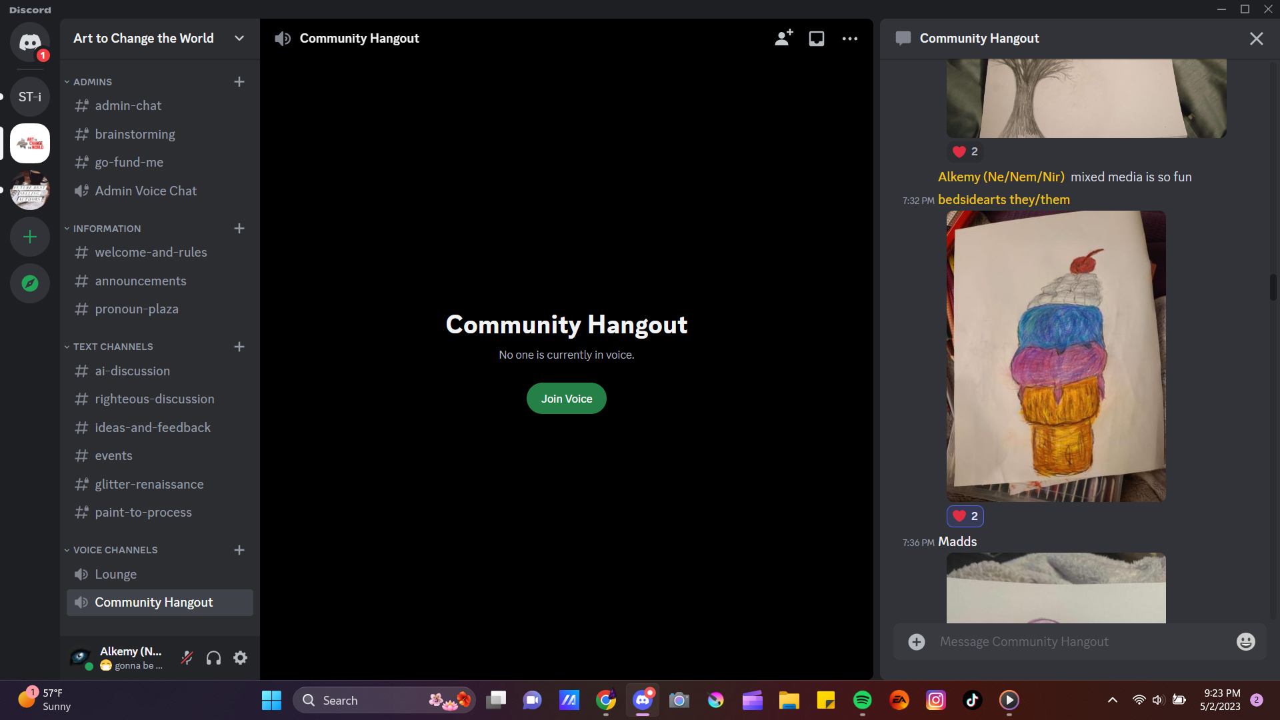Toggle deafen headphones button
This screenshot has height=720, width=1280.
tap(213, 658)
